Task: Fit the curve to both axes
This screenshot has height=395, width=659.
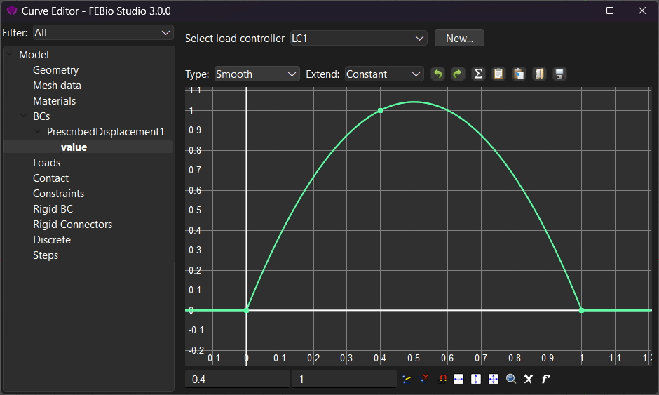Action: pos(494,379)
